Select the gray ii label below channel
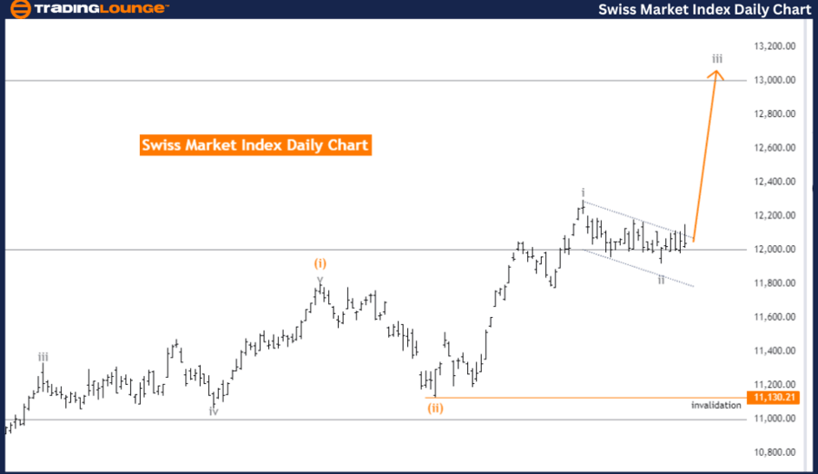This screenshot has height=474, width=818. [x=661, y=279]
